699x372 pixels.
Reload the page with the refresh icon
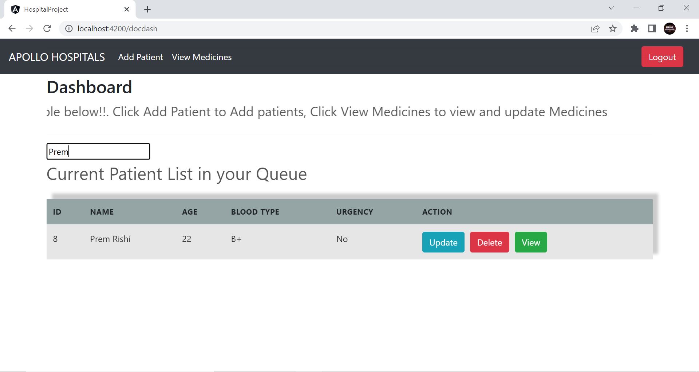point(47,28)
